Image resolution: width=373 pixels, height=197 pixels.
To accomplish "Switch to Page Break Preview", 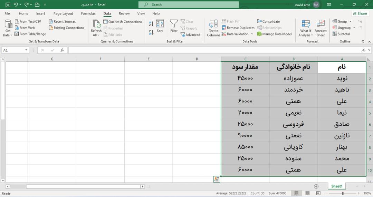I will point(318,193).
